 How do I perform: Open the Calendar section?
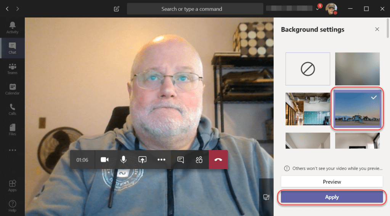coord(12,89)
